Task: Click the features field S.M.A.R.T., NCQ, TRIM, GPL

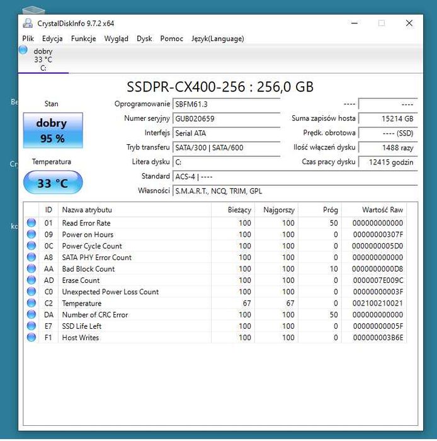Action: point(295,192)
